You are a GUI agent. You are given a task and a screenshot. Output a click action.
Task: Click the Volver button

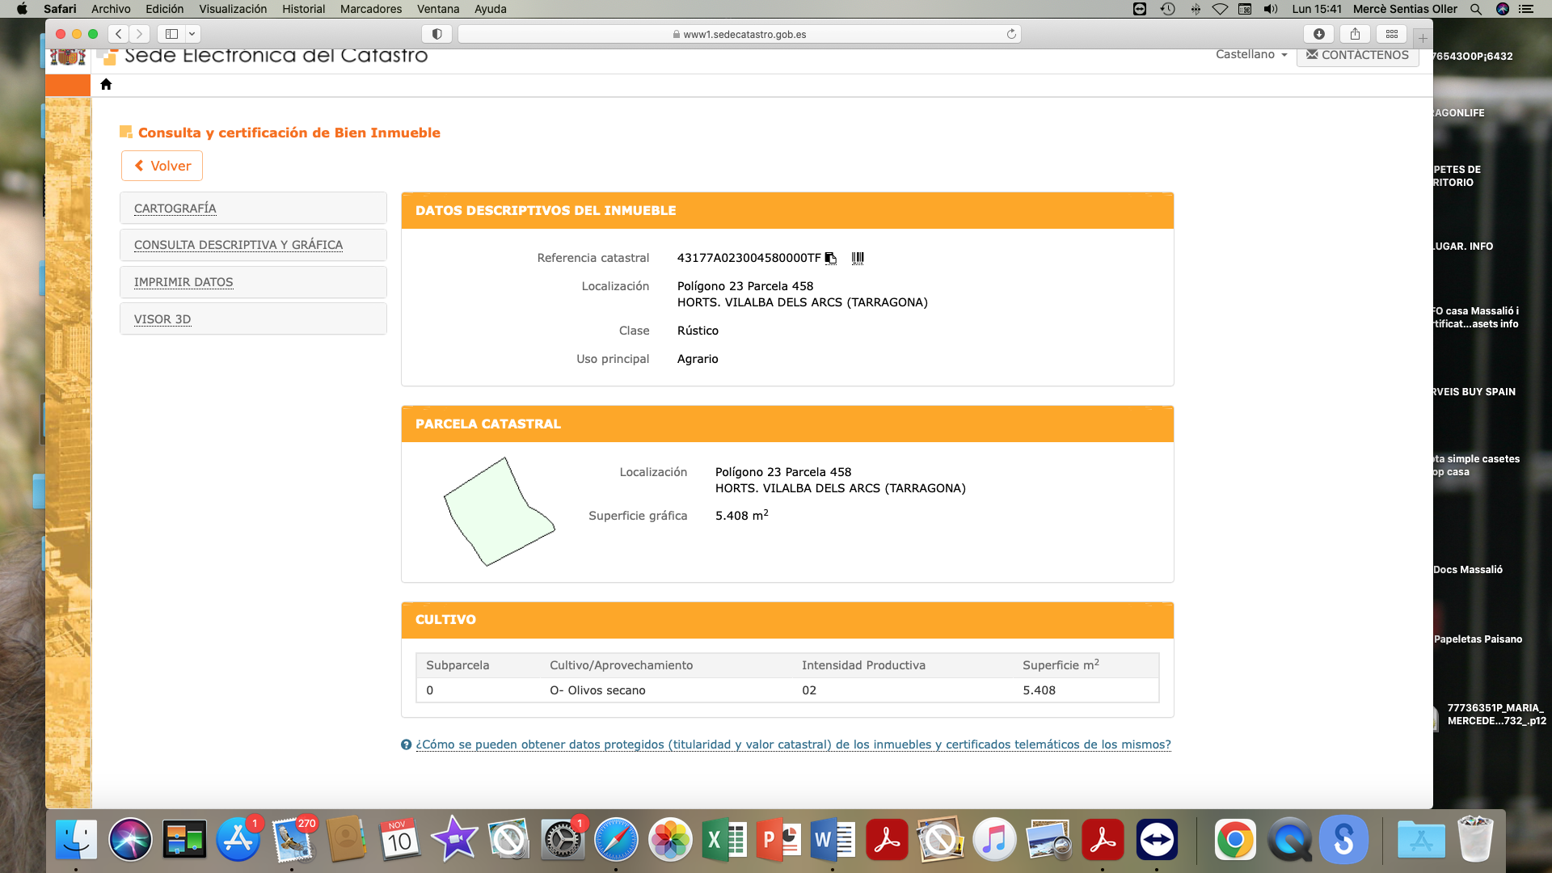click(162, 166)
